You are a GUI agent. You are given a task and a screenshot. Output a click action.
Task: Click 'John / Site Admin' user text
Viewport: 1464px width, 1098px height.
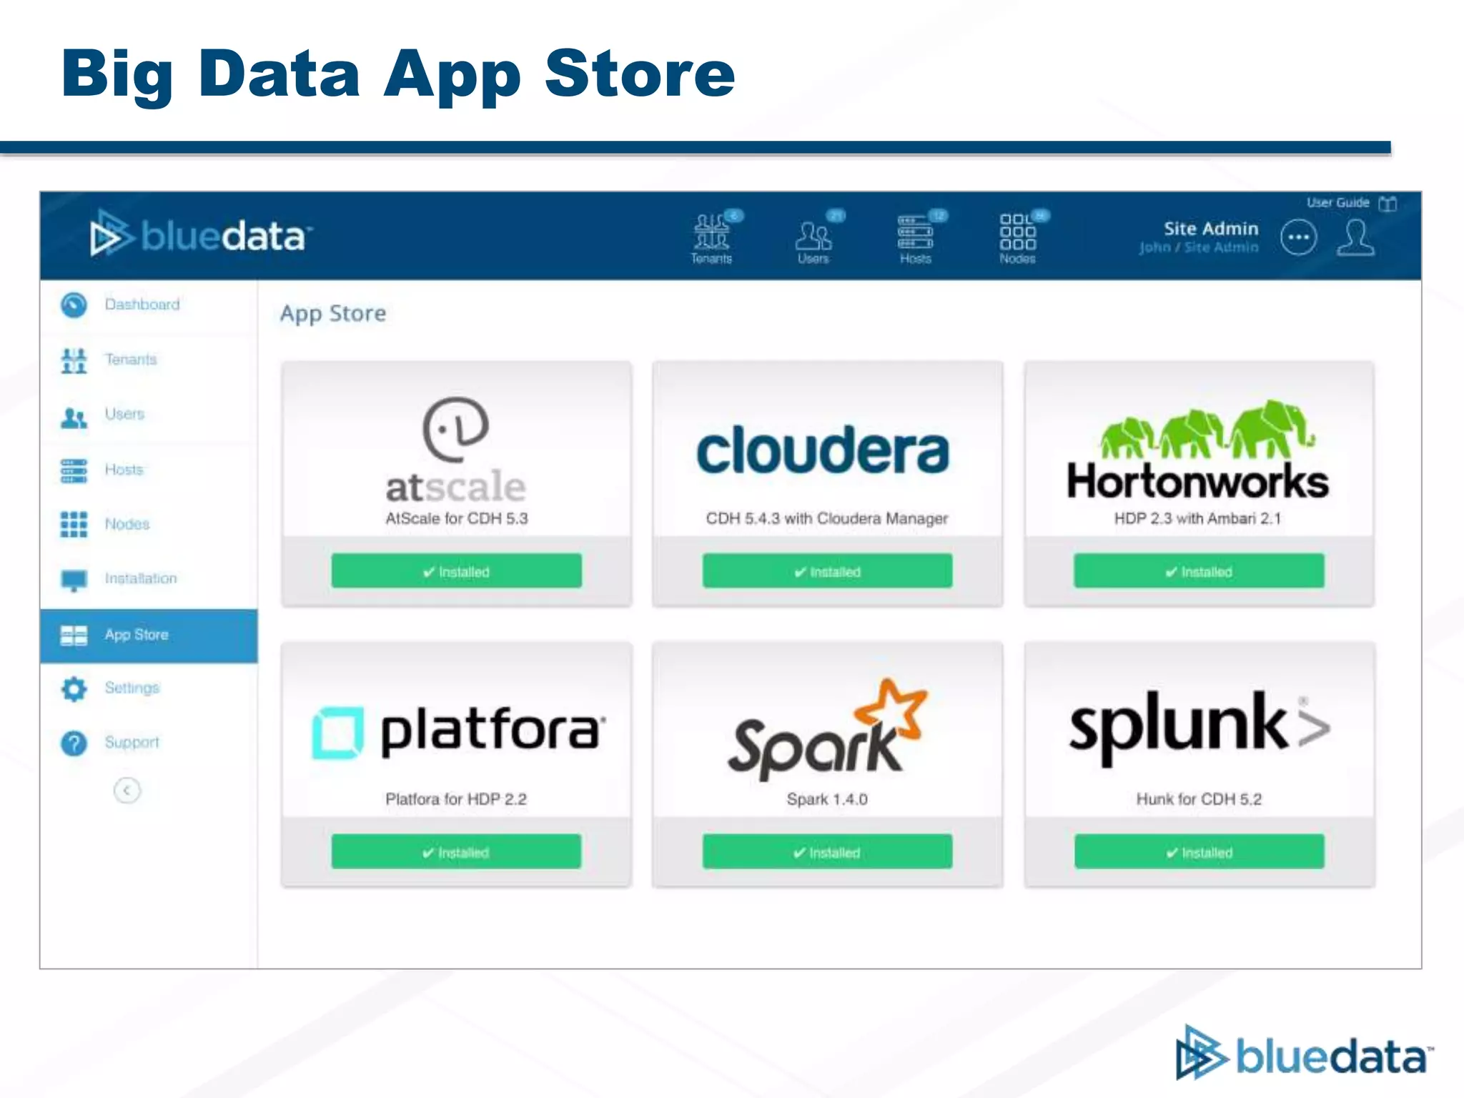pos(1199,247)
